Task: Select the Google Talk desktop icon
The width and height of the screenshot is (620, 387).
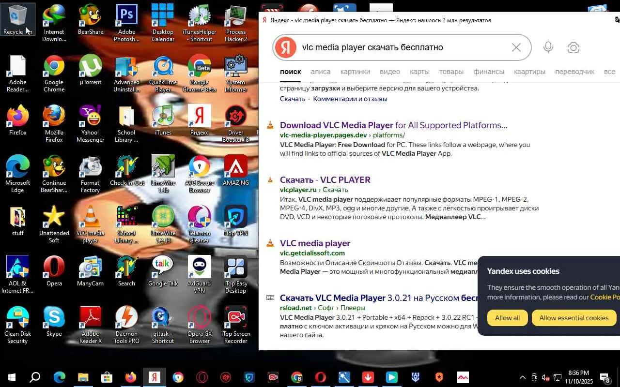Action: coord(163,271)
